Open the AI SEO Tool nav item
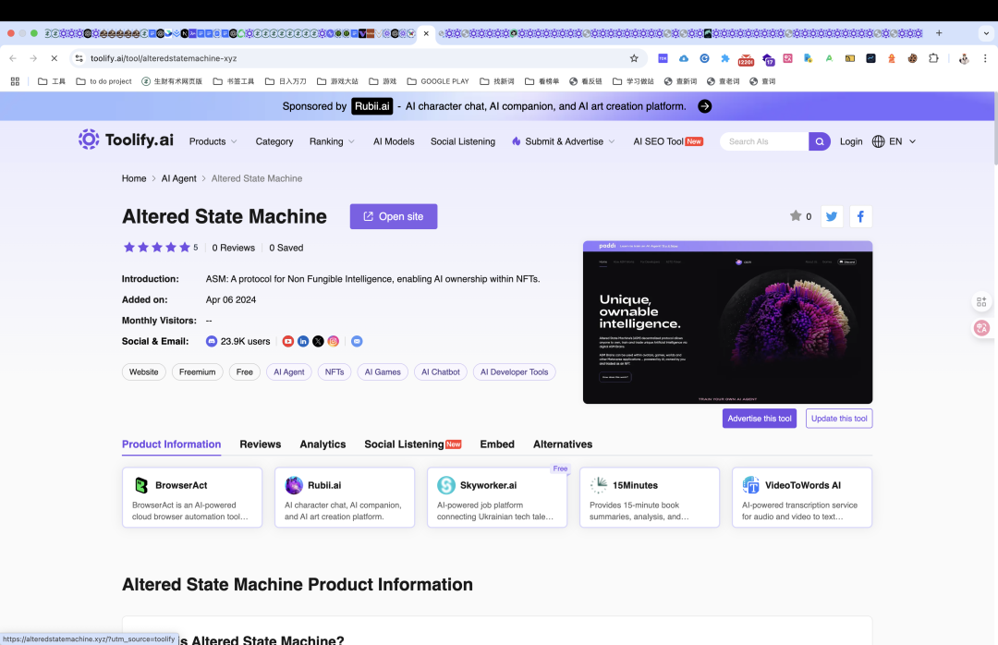This screenshot has height=645, width=998. click(668, 141)
